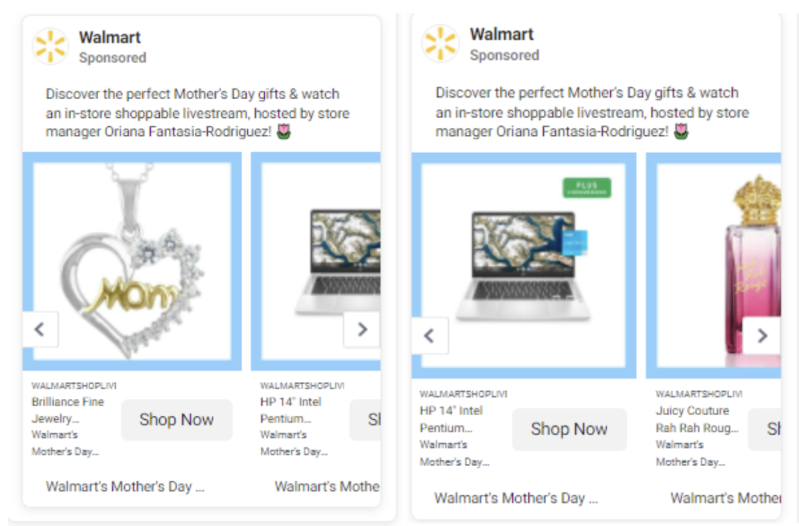Advance to next carousel item in right ad

762,336
